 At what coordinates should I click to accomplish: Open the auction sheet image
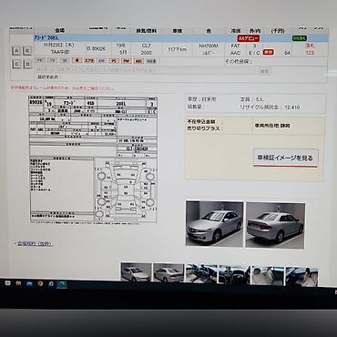click(93, 159)
